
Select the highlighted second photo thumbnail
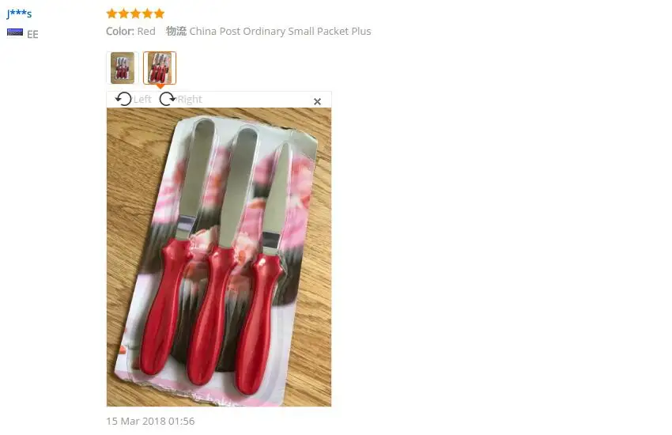click(160, 68)
